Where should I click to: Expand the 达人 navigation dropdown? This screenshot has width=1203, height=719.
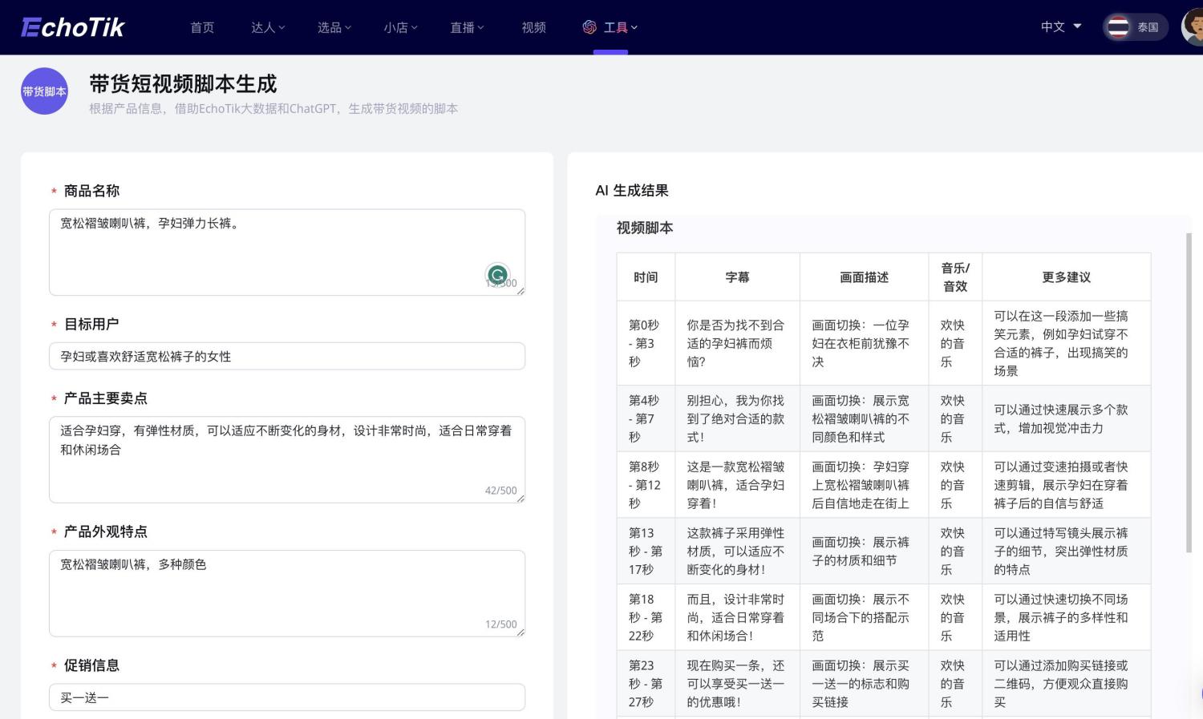pyautogui.click(x=267, y=26)
